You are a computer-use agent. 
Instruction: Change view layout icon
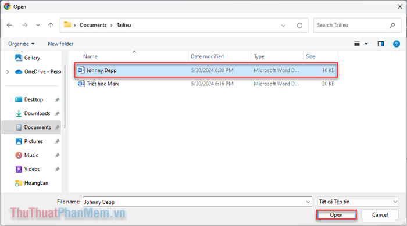point(357,44)
